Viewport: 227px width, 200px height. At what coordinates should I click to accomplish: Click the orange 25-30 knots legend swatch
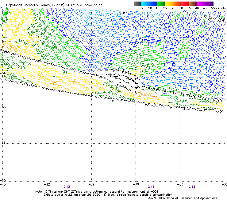tap(177, 4)
